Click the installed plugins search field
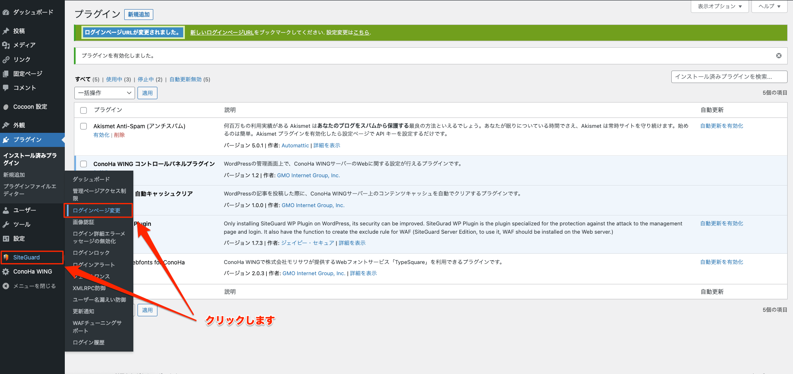This screenshot has width=793, height=374. (x=728, y=76)
